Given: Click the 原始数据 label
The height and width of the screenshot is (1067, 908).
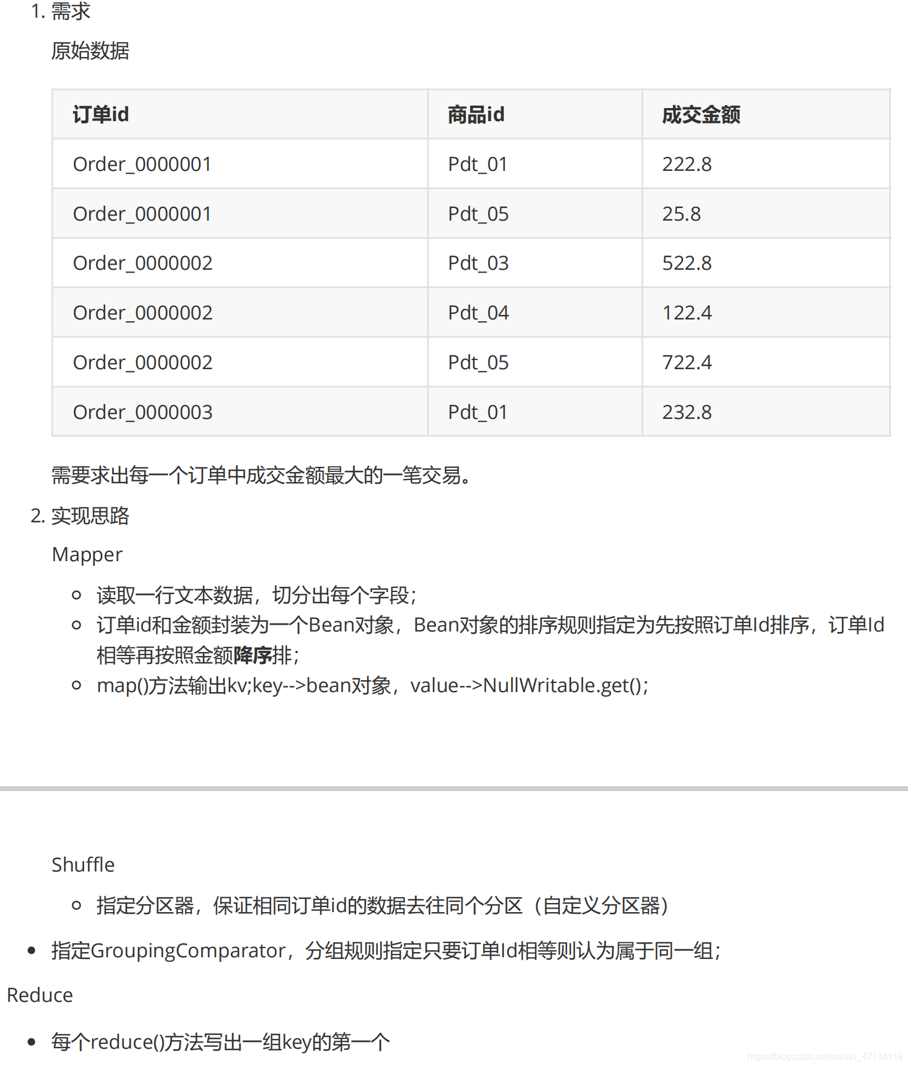Looking at the screenshot, I should (x=90, y=51).
